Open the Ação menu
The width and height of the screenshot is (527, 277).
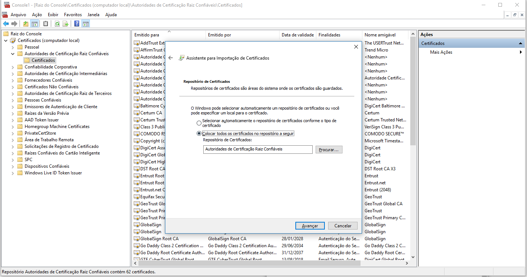pos(37,15)
